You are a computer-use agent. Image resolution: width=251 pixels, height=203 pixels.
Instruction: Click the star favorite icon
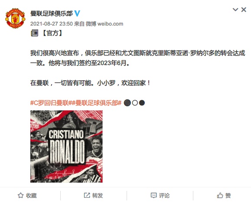(x=20, y=196)
